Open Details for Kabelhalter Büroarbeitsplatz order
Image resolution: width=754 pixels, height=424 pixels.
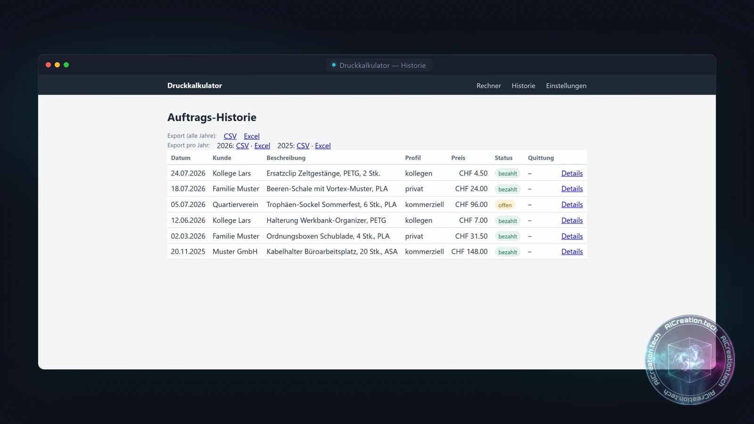coord(572,252)
